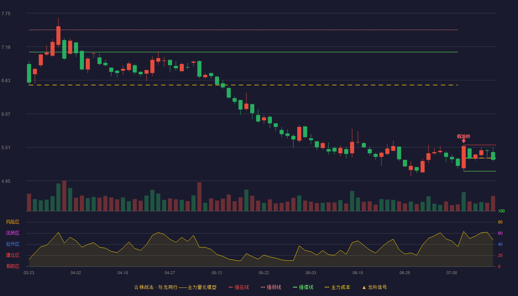Click the 04-27 date label
This screenshot has width=518, height=296.
pyautogui.click(x=170, y=273)
